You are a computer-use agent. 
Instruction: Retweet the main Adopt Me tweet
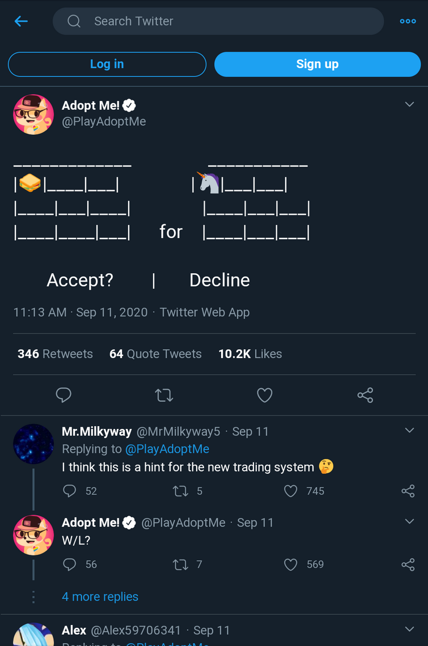pyautogui.click(x=164, y=395)
